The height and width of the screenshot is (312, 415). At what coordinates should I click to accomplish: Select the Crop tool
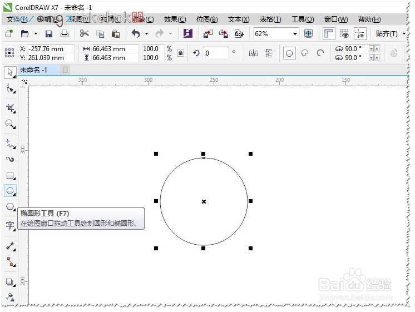(11, 108)
